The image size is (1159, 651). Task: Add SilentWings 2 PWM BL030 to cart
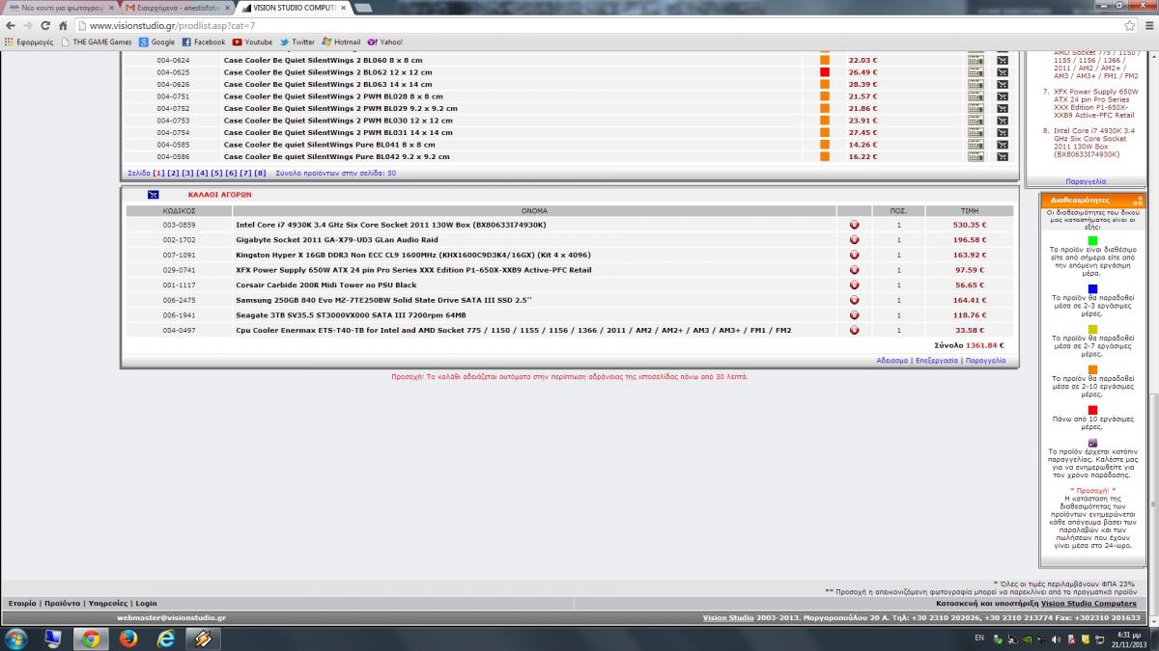pyautogui.click(x=1002, y=121)
